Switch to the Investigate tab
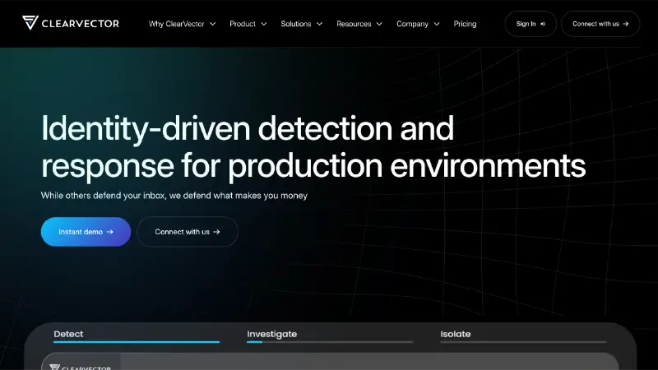The image size is (658, 370). (272, 334)
